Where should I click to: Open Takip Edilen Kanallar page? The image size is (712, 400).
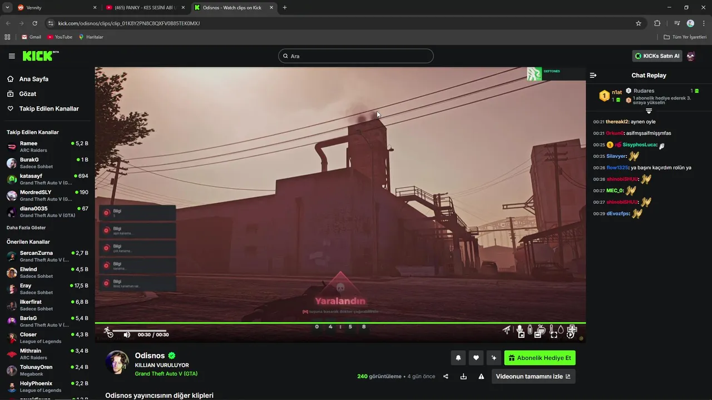point(43,109)
